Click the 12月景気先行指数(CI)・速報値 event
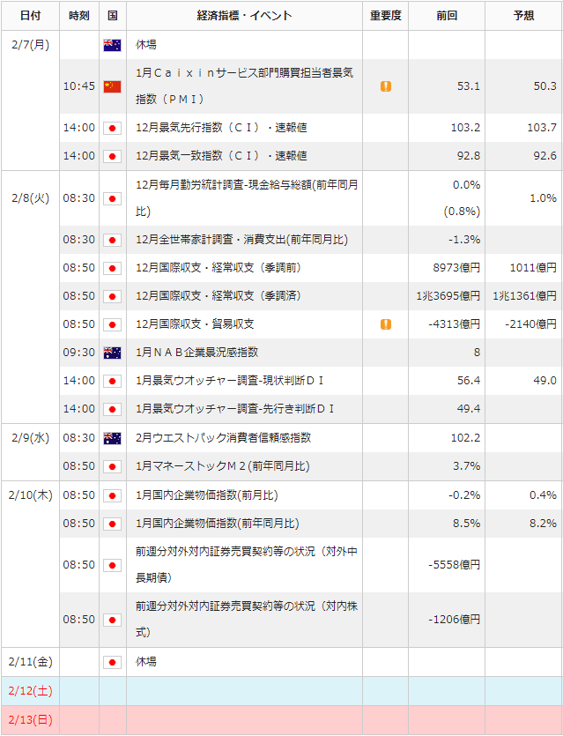This screenshot has width=563, height=736. click(221, 128)
